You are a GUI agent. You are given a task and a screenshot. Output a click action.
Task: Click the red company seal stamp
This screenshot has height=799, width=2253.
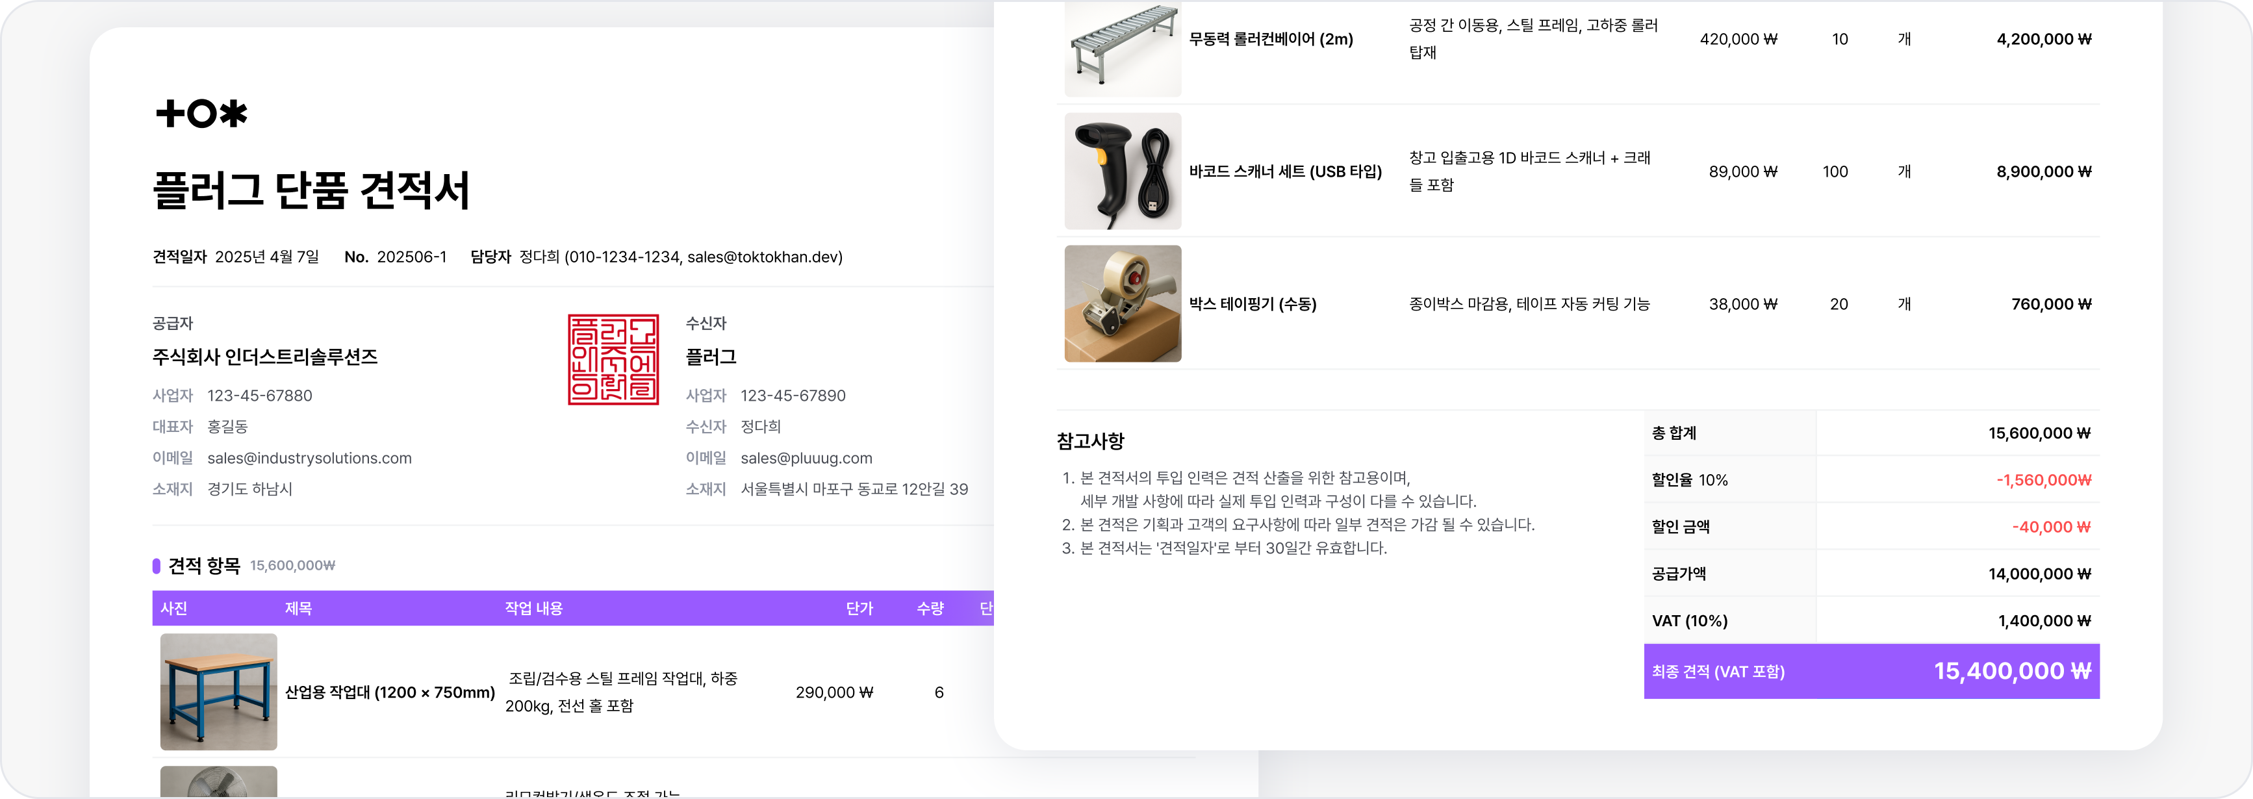click(613, 359)
